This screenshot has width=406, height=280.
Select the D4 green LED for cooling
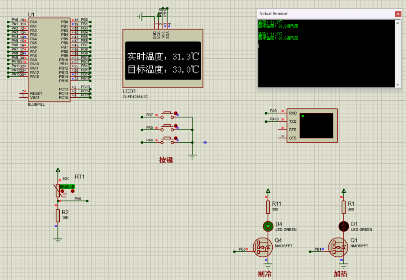(x=268, y=226)
